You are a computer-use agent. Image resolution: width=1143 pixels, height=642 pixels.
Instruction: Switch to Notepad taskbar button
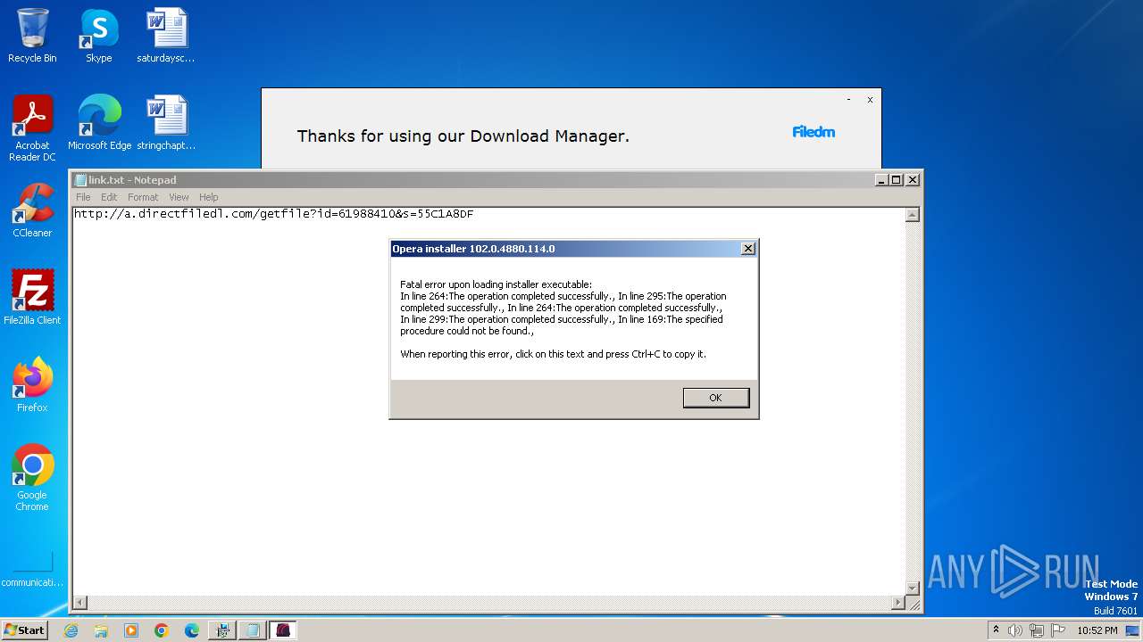tap(253, 630)
